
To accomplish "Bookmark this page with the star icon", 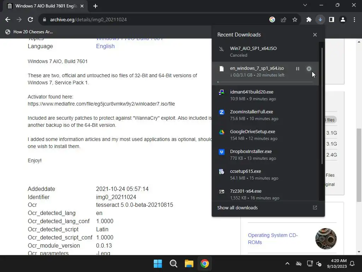I will pyautogui.click(x=295, y=20).
